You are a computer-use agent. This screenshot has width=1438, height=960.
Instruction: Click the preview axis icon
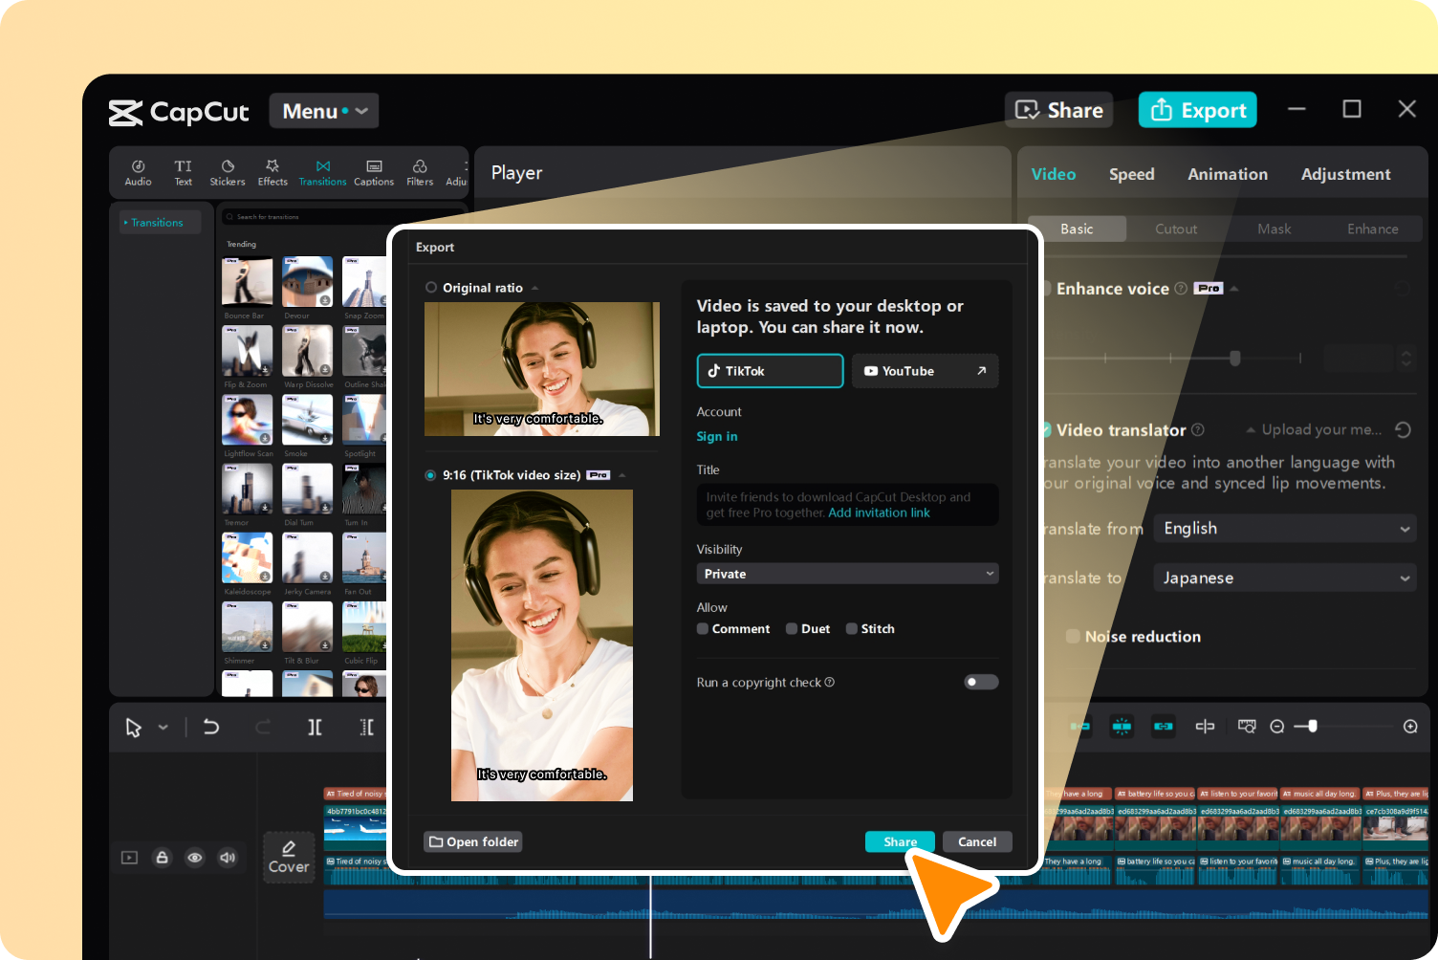(x=1205, y=727)
